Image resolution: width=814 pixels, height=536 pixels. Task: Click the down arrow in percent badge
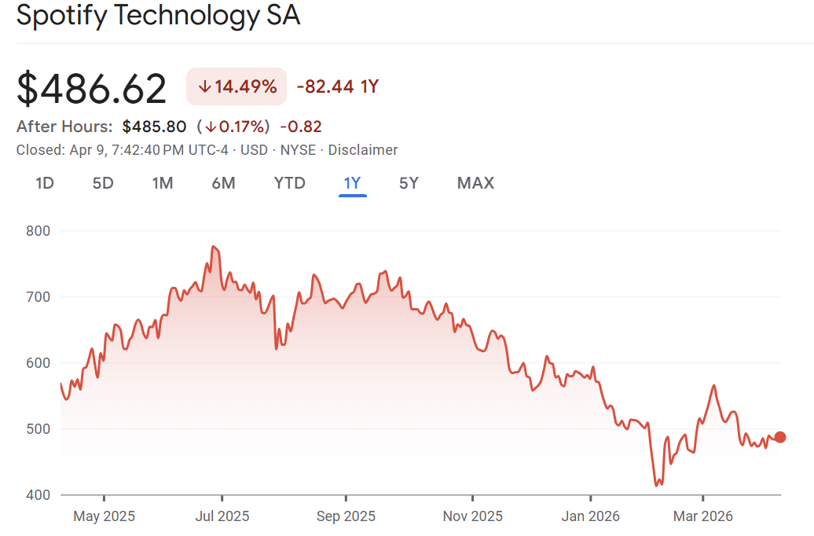[x=204, y=87]
